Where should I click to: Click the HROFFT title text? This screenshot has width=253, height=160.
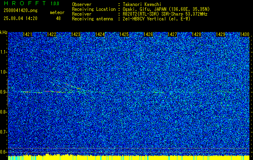coord(25,3)
